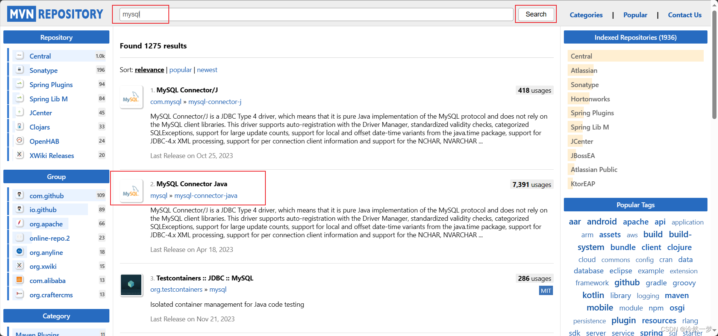The image size is (718, 336).
Task: Click the org.anyline group icon
Action: tap(20, 252)
